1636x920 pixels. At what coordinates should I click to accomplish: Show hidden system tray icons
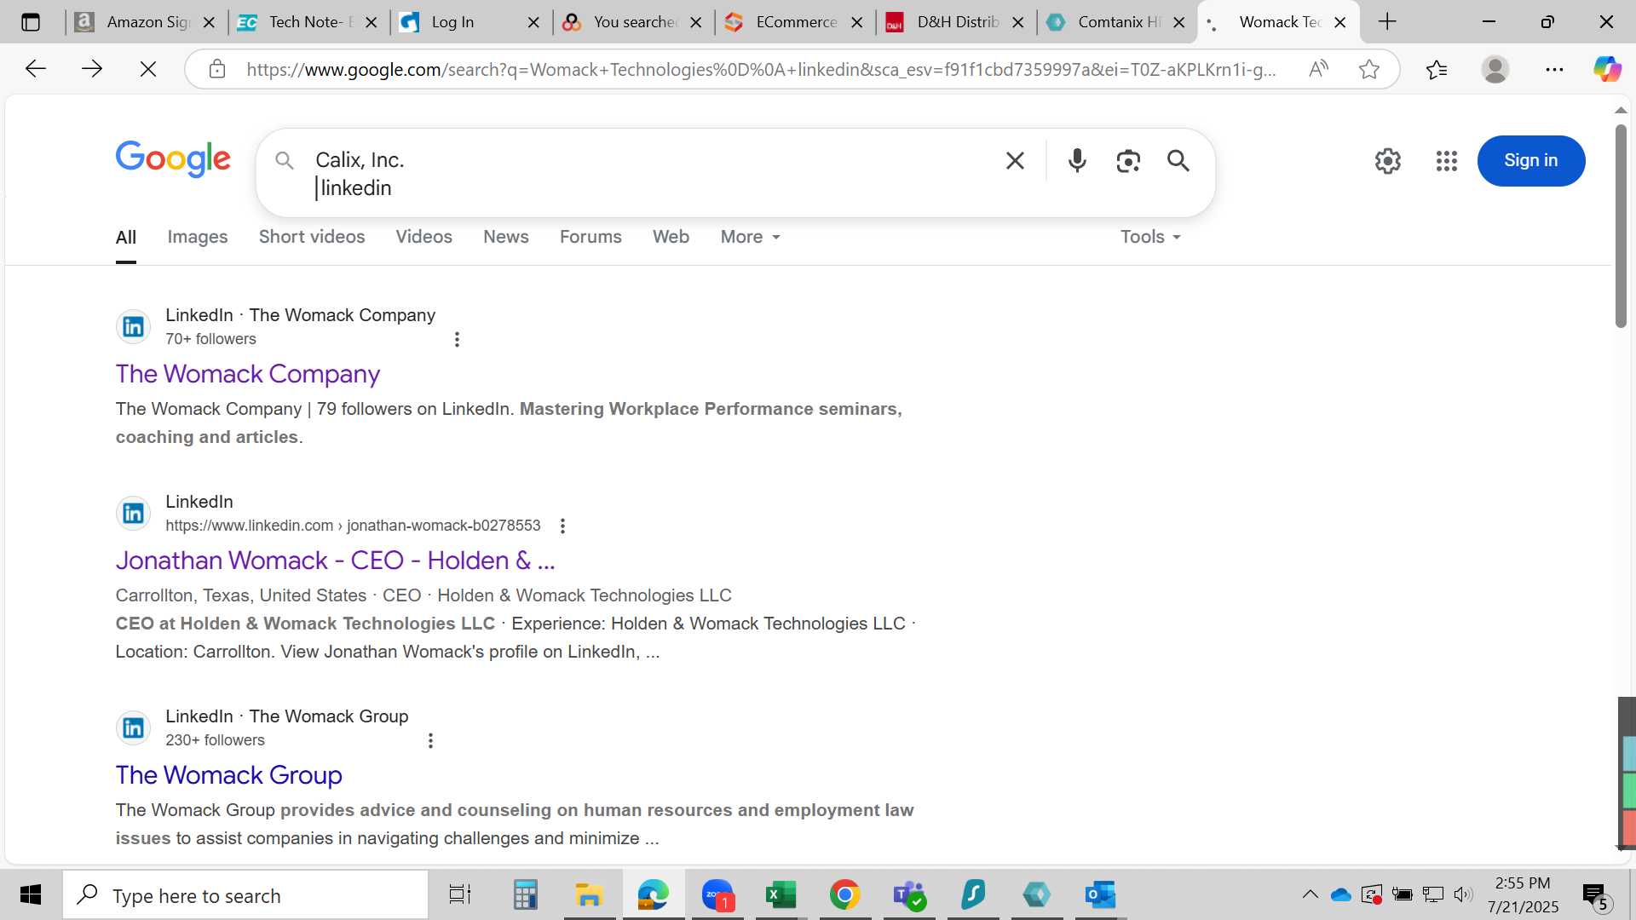pos(1310,895)
